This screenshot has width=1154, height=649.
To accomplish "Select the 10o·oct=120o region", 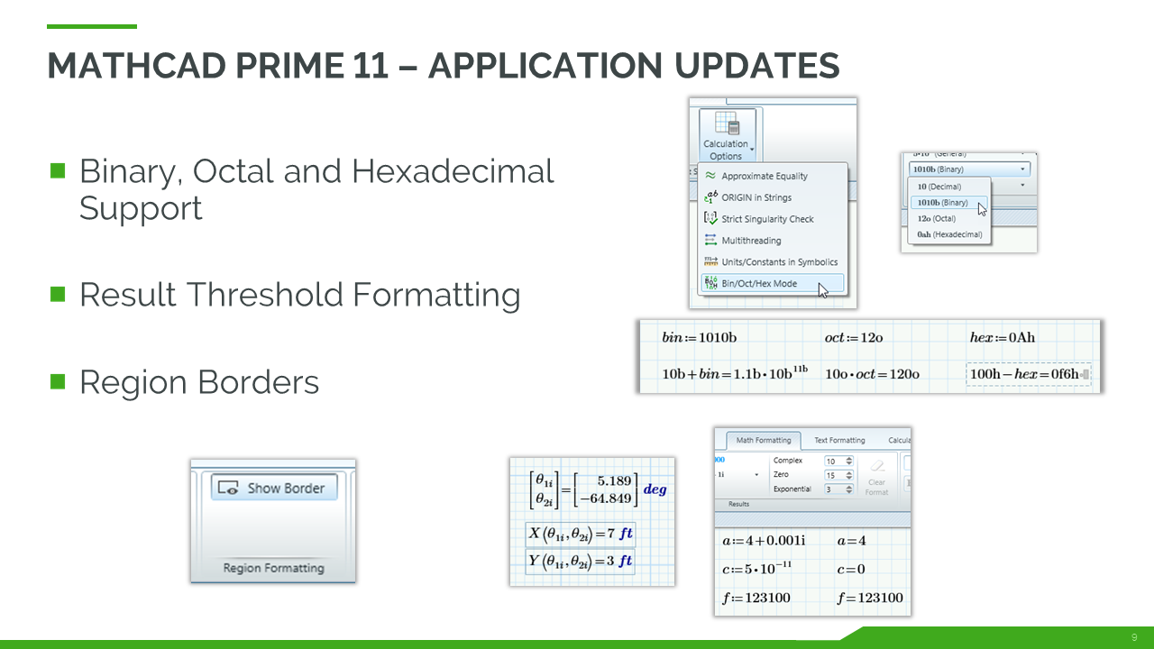I will coord(873,373).
